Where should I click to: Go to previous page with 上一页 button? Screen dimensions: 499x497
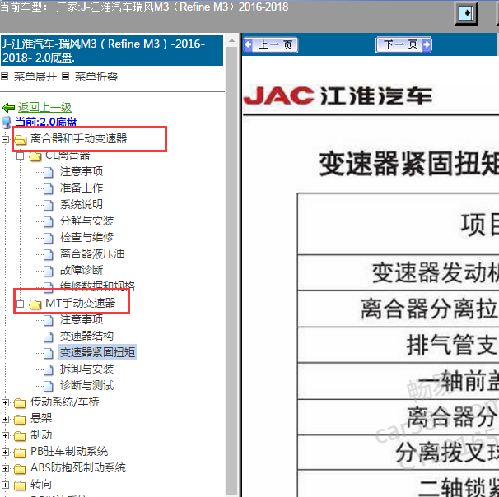pos(271,44)
